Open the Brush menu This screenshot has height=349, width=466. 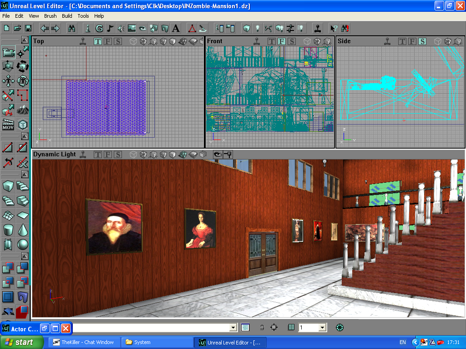click(x=51, y=16)
